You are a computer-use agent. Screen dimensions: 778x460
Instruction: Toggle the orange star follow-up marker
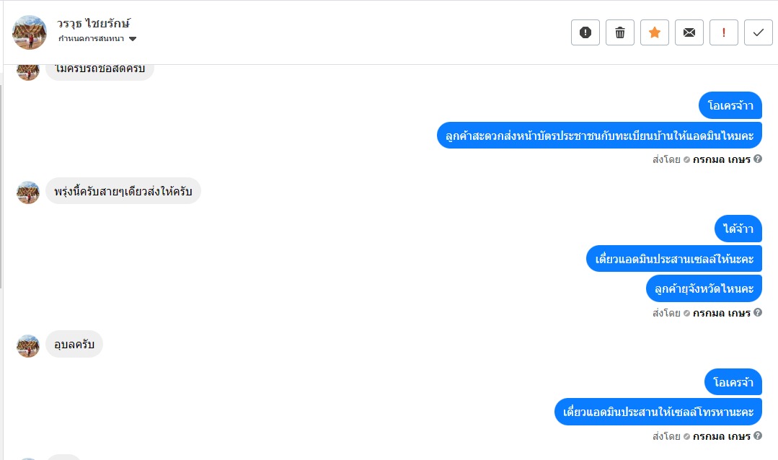tap(655, 32)
